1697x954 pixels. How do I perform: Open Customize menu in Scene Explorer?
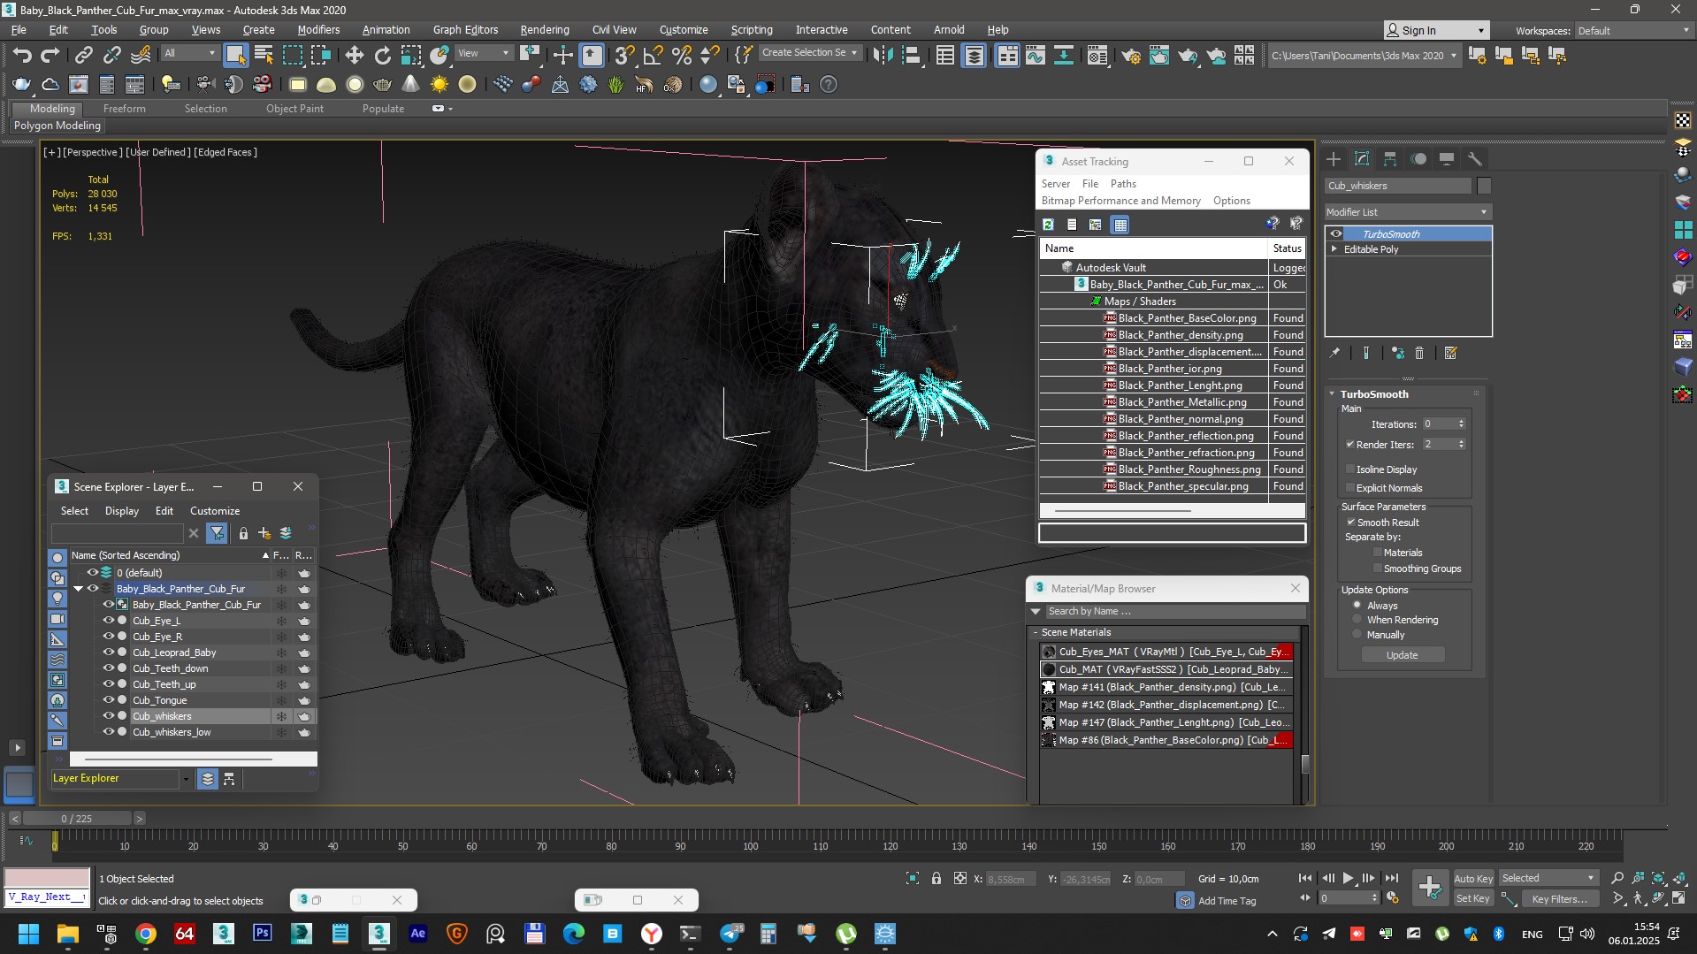tap(215, 511)
